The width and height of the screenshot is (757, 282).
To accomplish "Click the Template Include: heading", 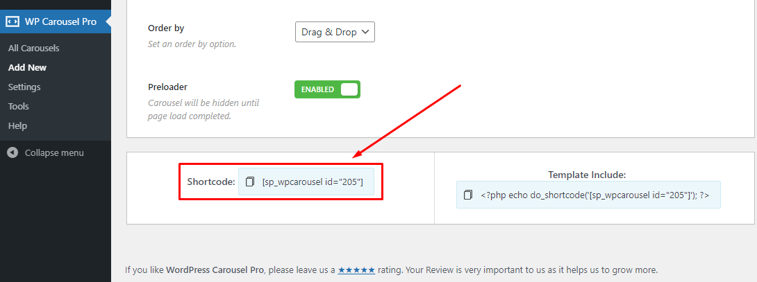I will pyautogui.click(x=587, y=175).
